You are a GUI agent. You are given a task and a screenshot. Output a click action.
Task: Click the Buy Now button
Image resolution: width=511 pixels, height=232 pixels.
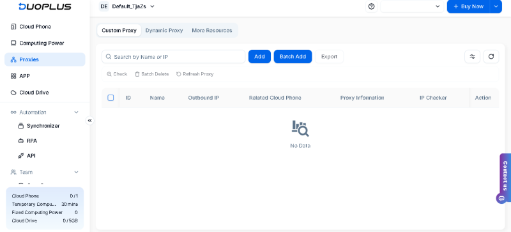tap(468, 6)
